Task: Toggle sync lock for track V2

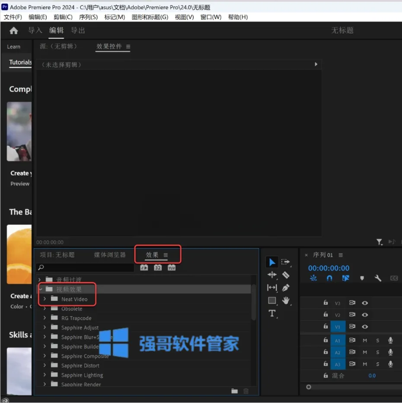Action: [x=352, y=315]
